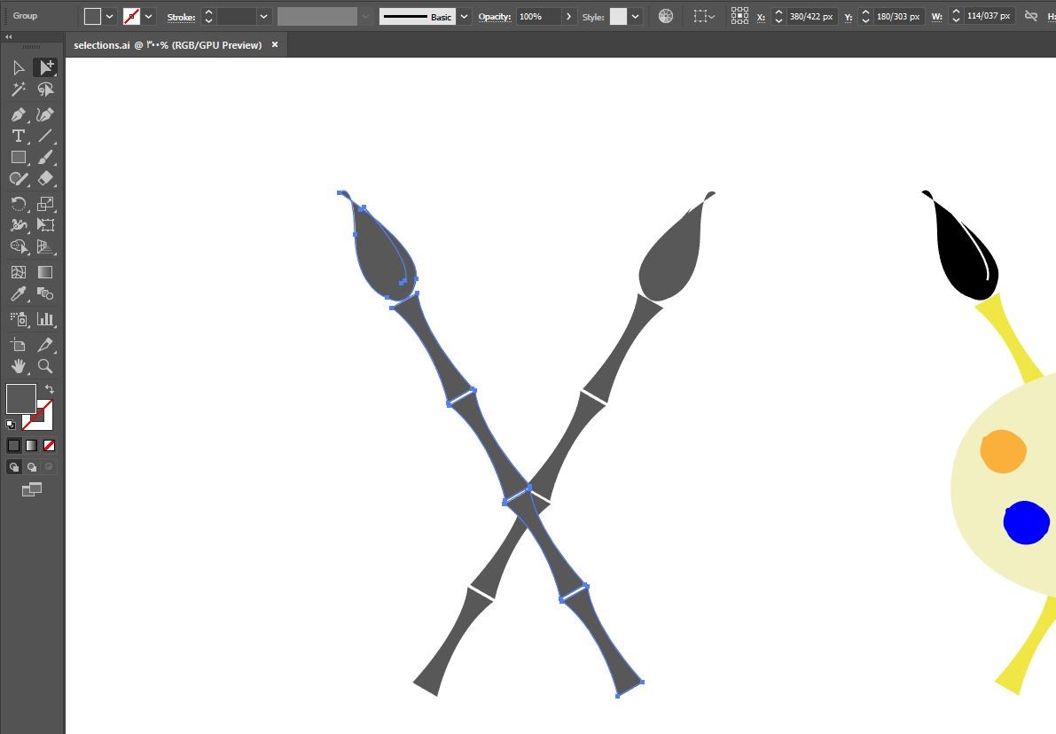This screenshot has height=734, width=1056.
Task: Open the Opacity panel link
Action: pyautogui.click(x=495, y=16)
